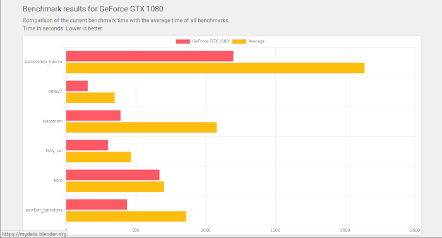442x238 pixels.
Task: Click the 'Time in seconds. Lower is better.' text
Action: [x=63, y=28]
